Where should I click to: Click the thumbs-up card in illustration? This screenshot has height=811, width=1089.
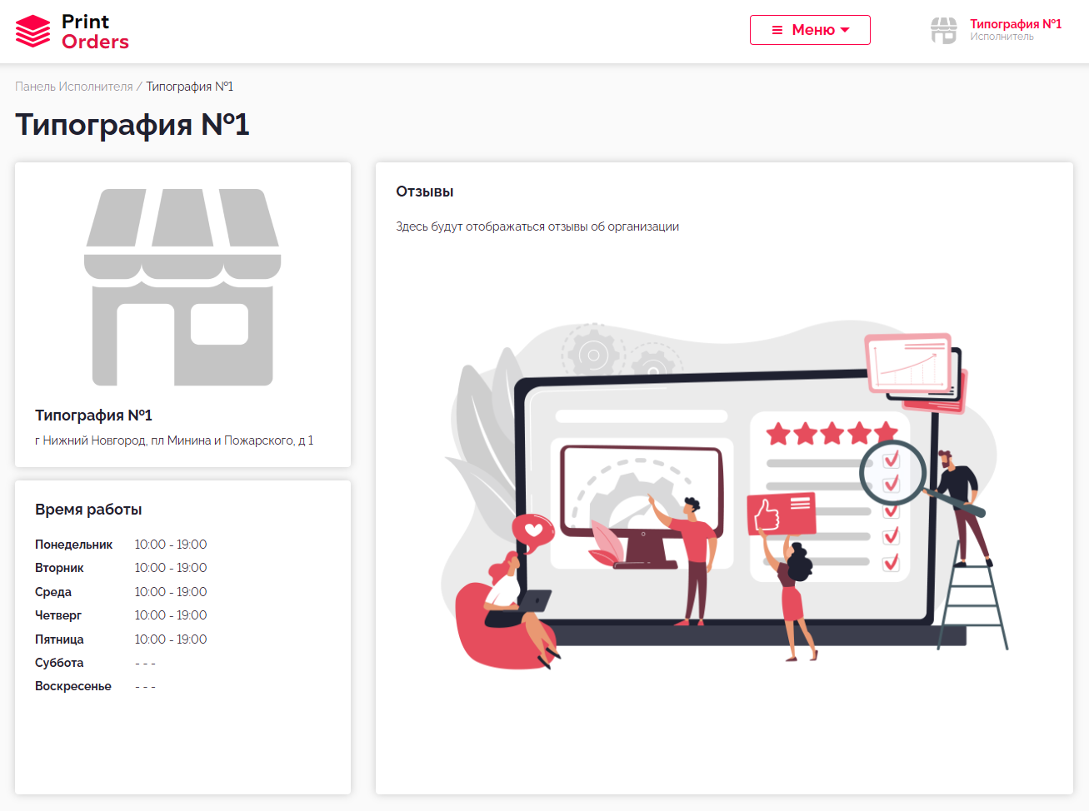click(781, 513)
